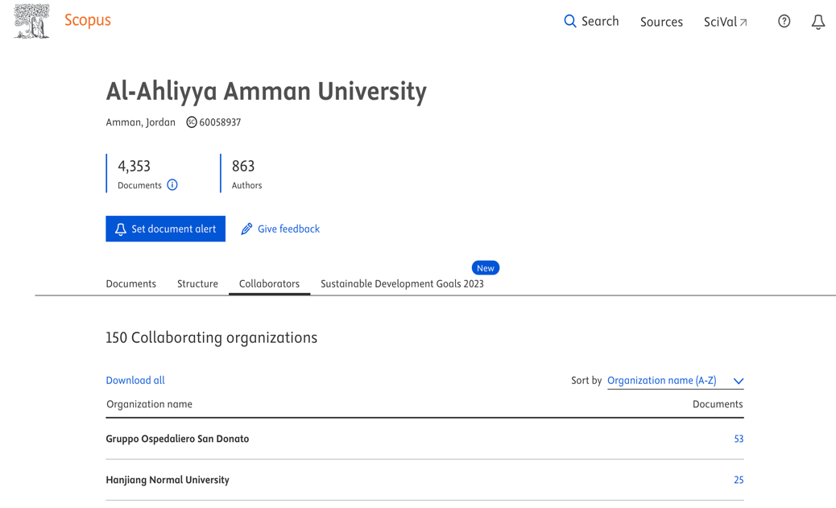Click the pencil feedback icon

[x=246, y=229]
